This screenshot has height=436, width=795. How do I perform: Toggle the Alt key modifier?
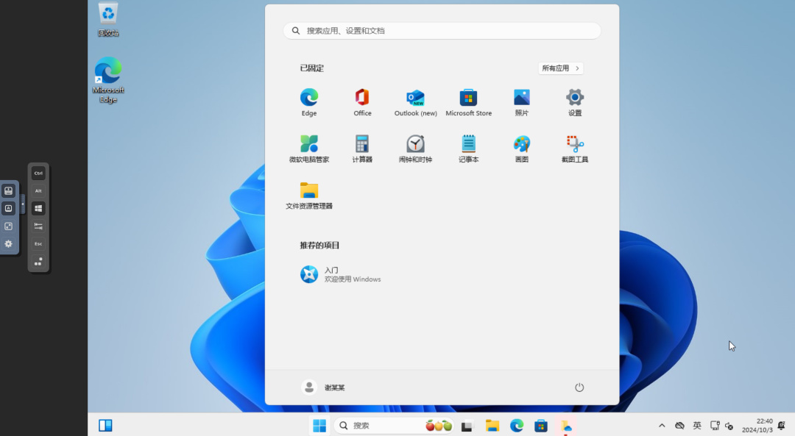(x=38, y=190)
